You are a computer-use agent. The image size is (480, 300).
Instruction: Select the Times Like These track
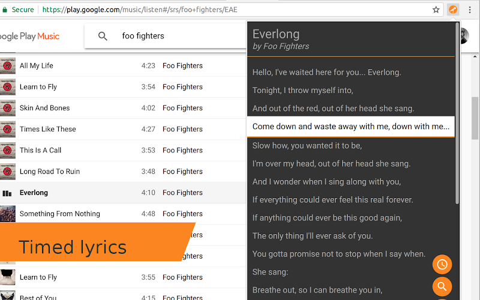[48, 129]
